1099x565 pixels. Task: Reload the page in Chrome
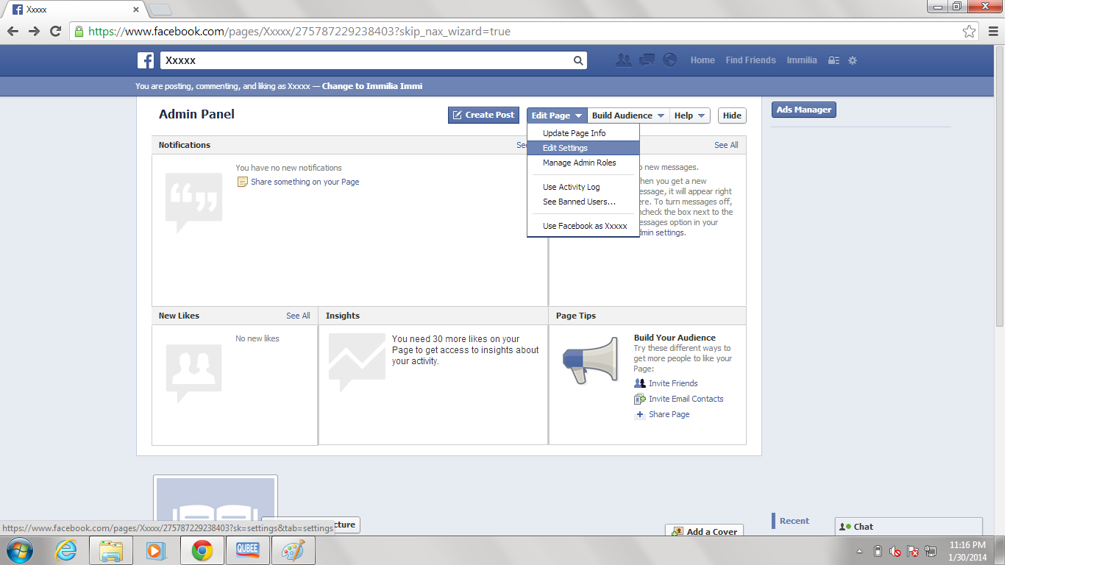(55, 32)
